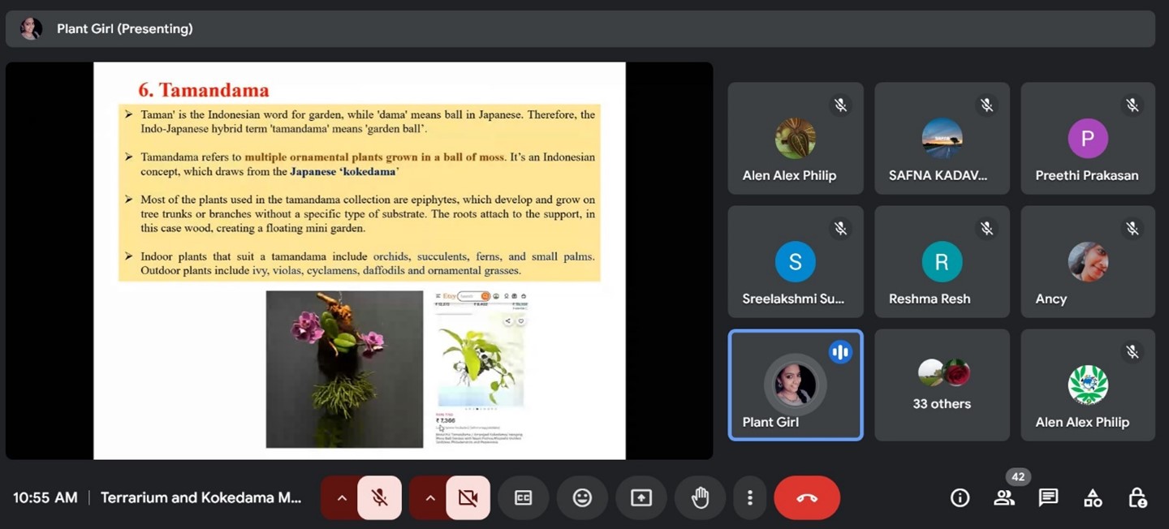The width and height of the screenshot is (1169, 529).
Task: Click the present screen icon
Action: [641, 497]
